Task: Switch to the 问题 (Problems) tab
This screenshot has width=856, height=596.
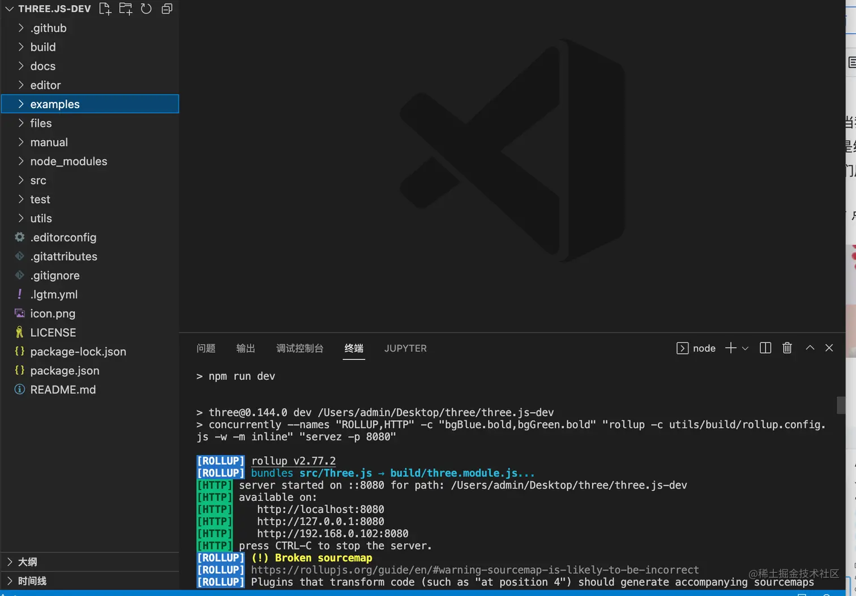Action: tap(206, 348)
